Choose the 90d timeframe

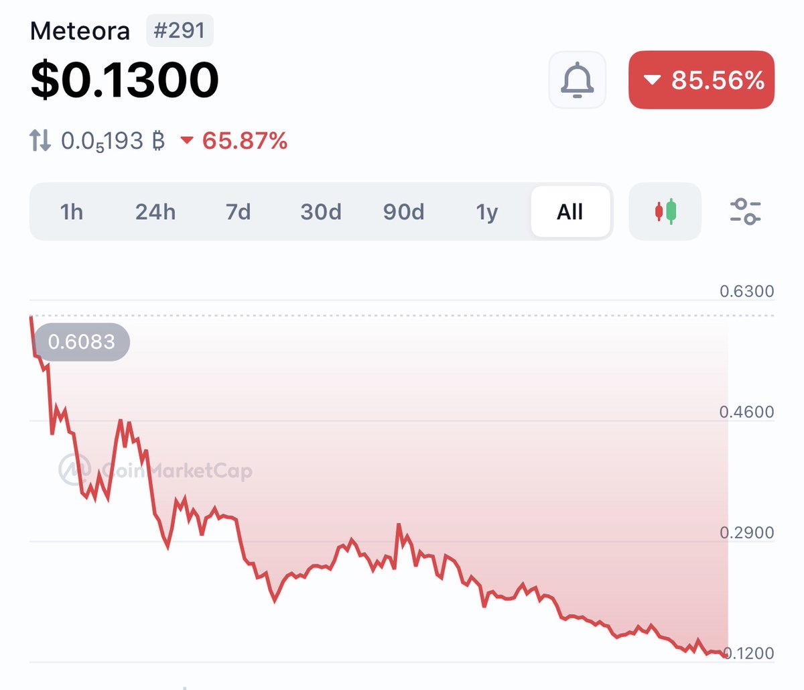[x=403, y=212]
